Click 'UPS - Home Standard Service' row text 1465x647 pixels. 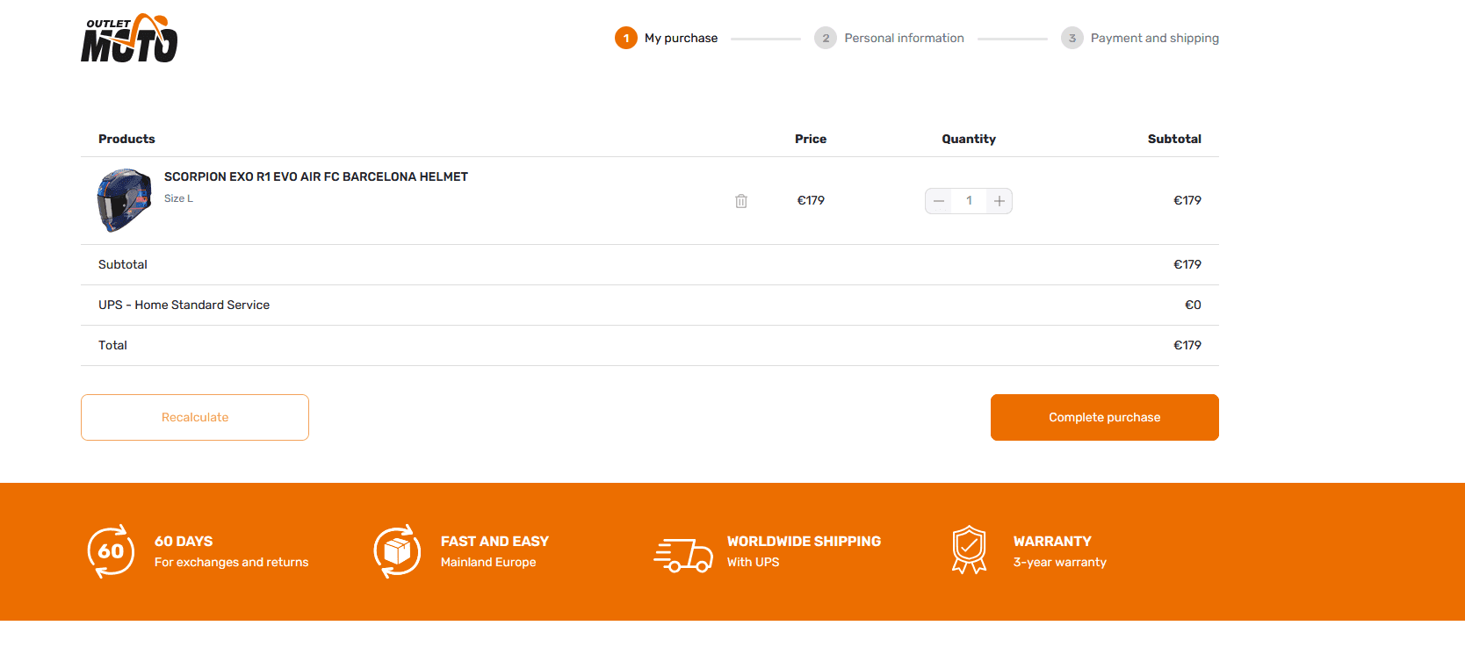(184, 305)
